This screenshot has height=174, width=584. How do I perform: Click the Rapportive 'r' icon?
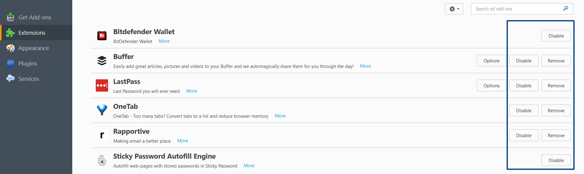click(102, 135)
